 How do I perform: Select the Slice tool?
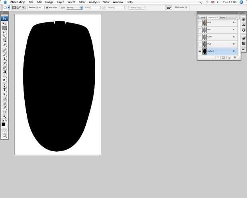(4, 45)
